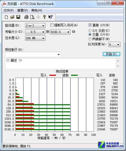
Task: Click the 64.0 transfer size row label
Action: click(11, 104)
